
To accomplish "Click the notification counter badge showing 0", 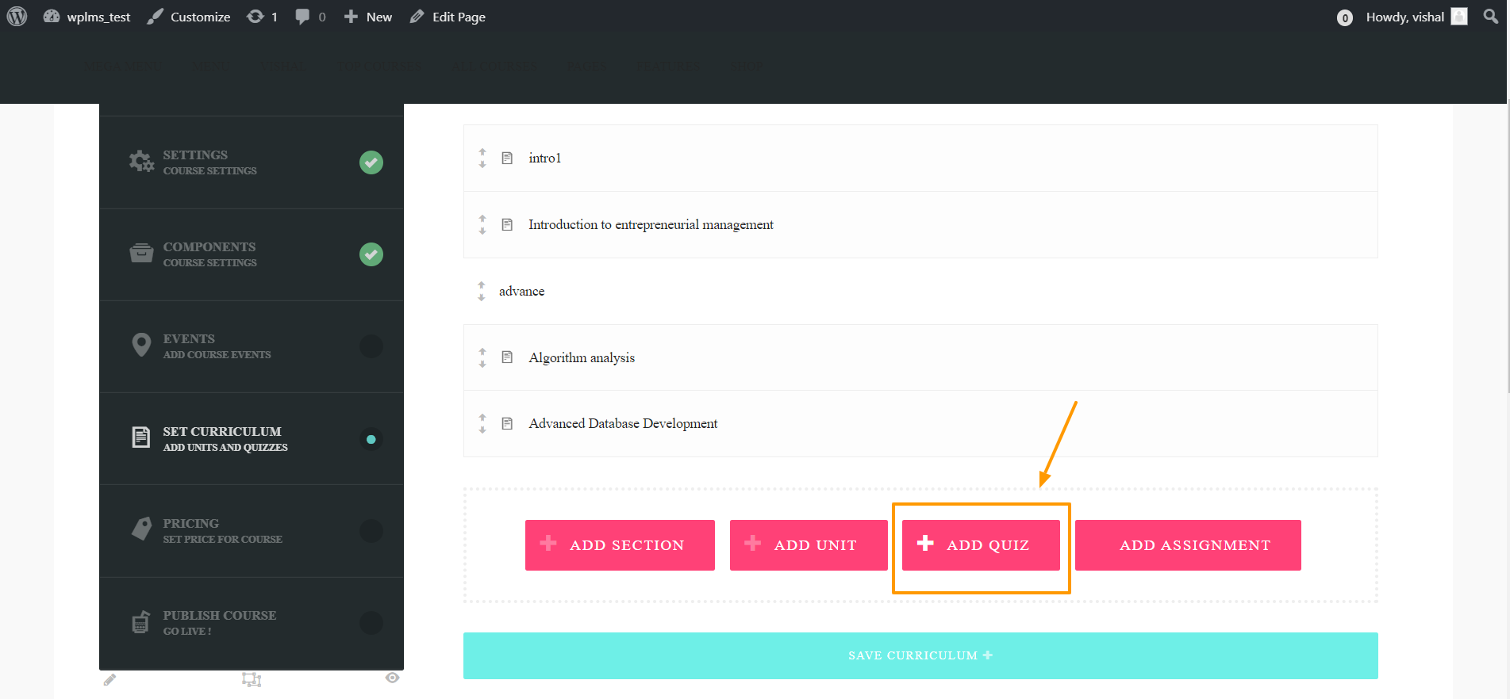I will click(x=1344, y=17).
